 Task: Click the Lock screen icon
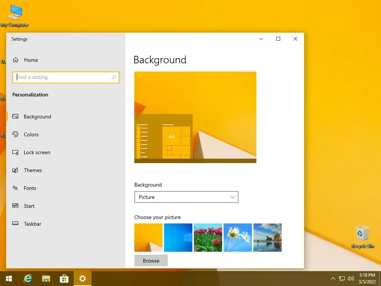(15, 152)
